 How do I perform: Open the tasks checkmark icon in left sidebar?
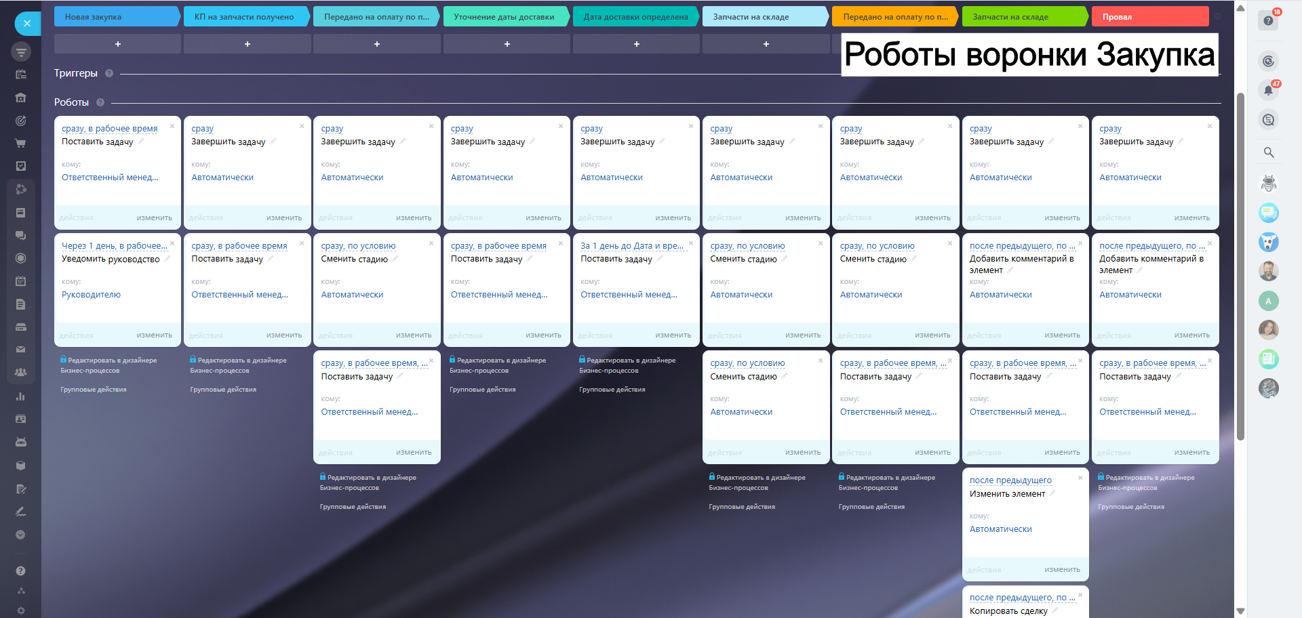(21, 166)
